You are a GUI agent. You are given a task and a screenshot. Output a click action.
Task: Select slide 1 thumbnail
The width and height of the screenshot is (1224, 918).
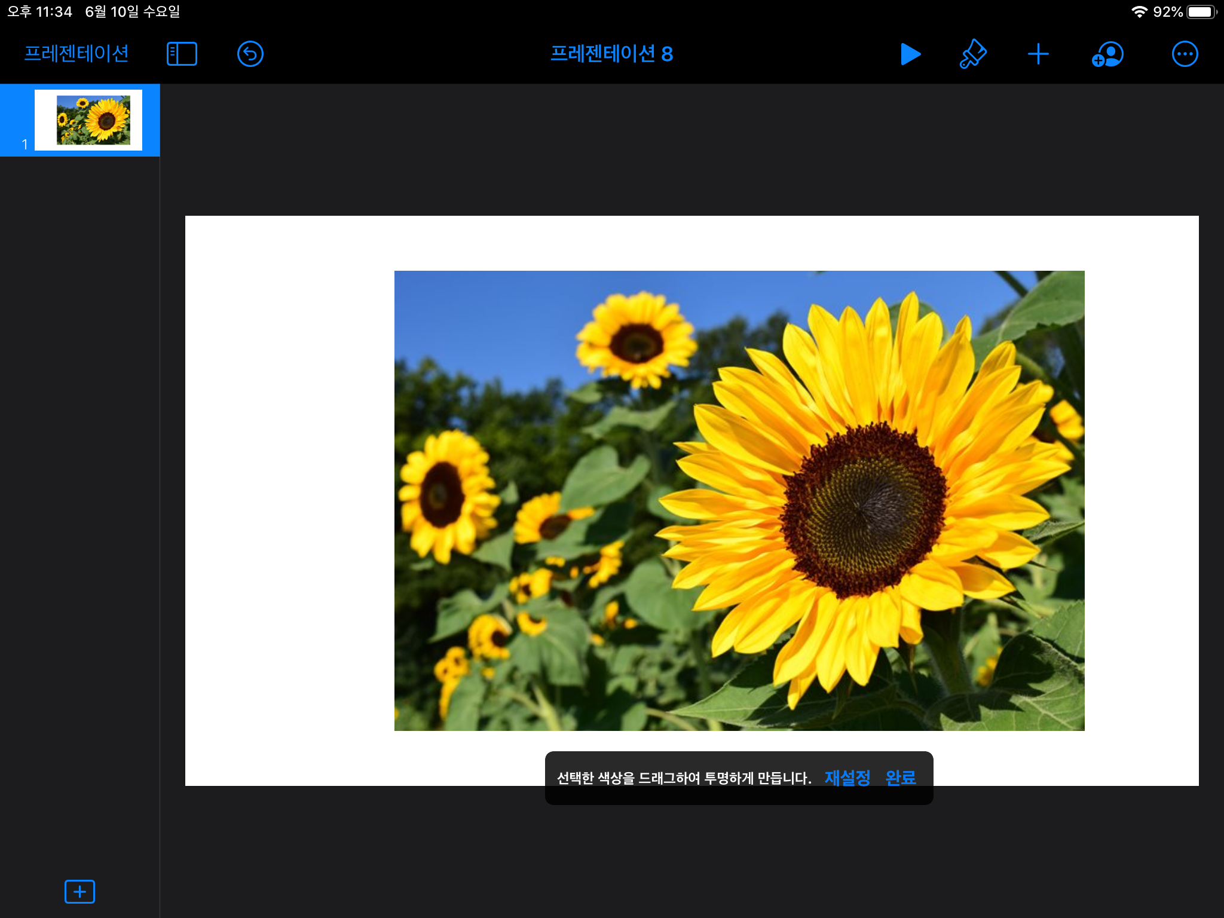(88, 120)
